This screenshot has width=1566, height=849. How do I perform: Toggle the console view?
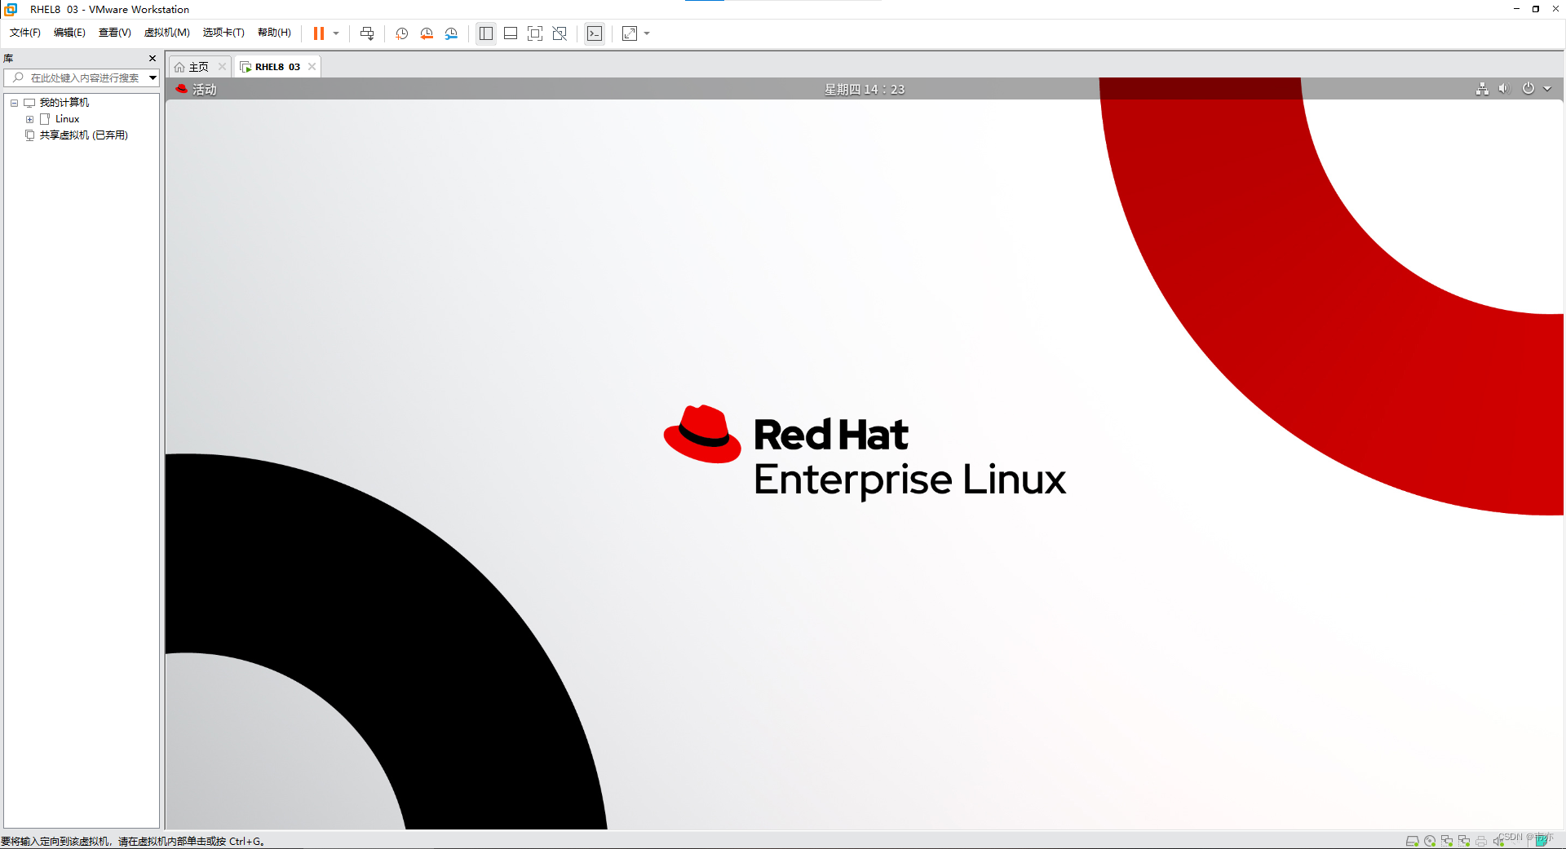(595, 33)
